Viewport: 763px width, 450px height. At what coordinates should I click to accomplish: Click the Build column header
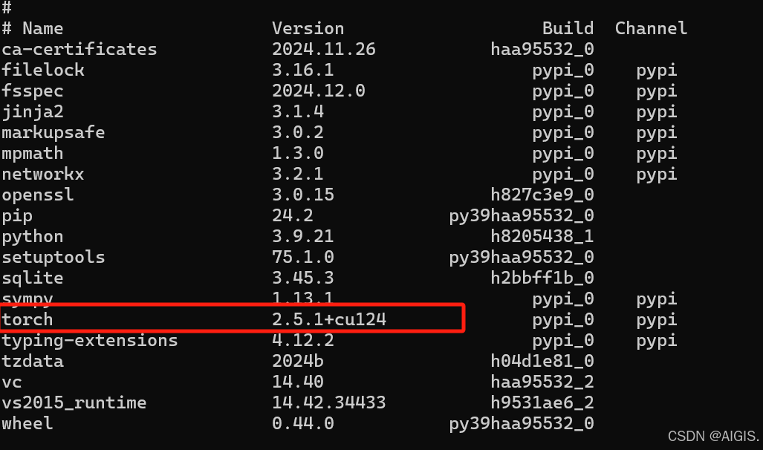568,29
